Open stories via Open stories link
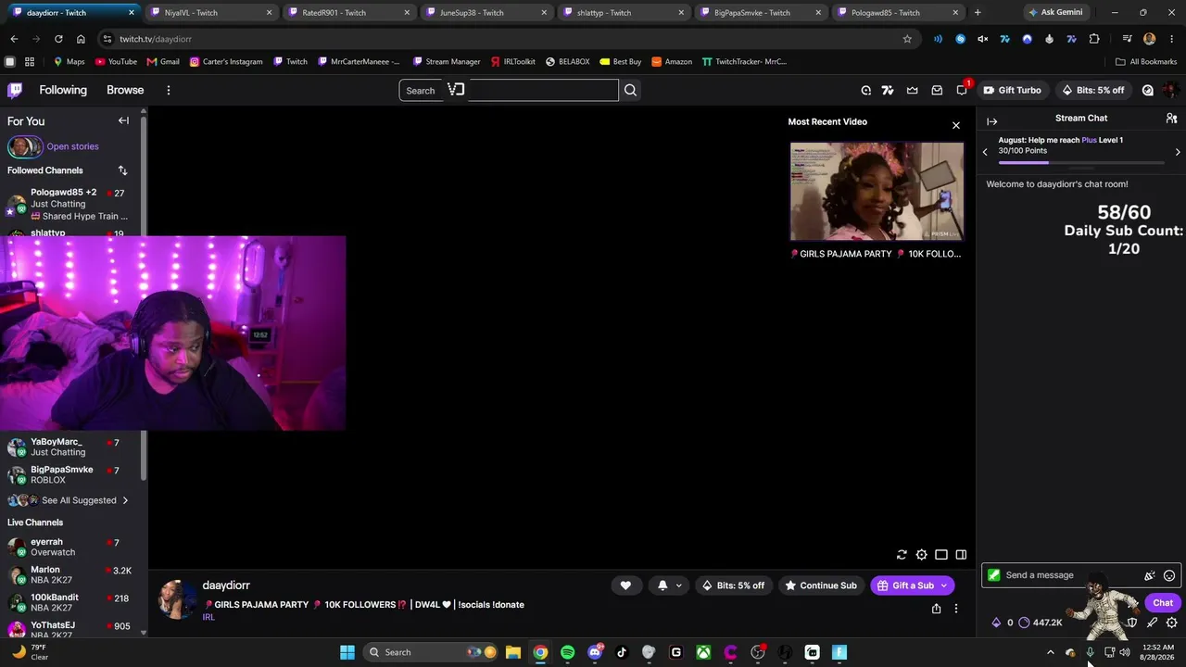 click(72, 146)
